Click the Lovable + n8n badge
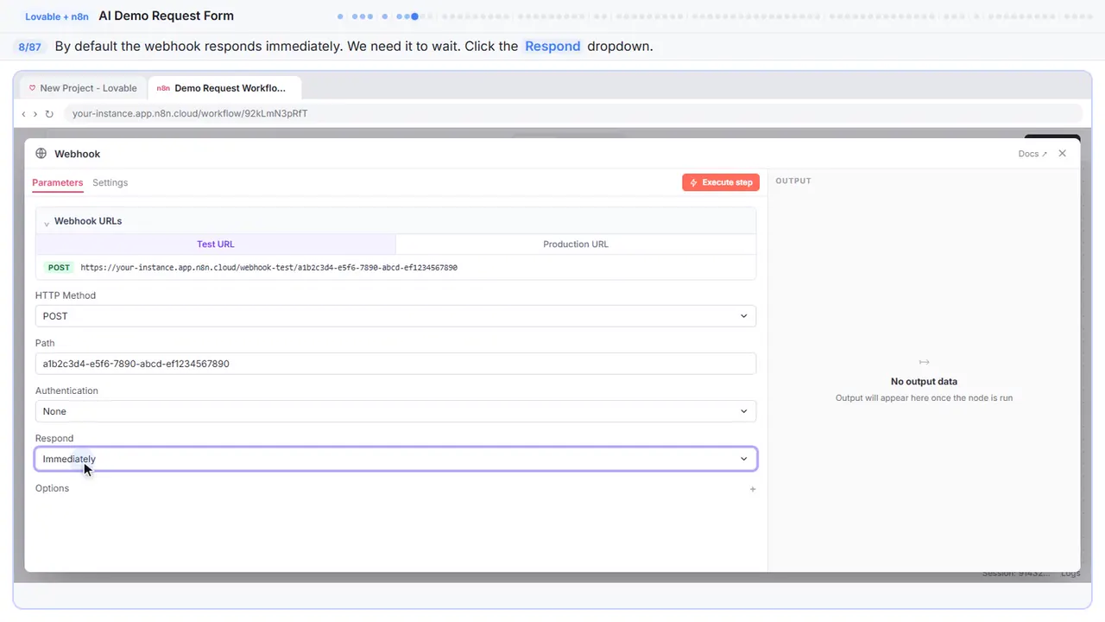 57,16
